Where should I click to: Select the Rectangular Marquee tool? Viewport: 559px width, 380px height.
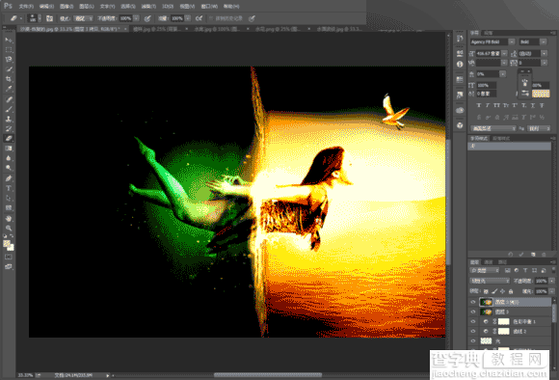click(9, 49)
